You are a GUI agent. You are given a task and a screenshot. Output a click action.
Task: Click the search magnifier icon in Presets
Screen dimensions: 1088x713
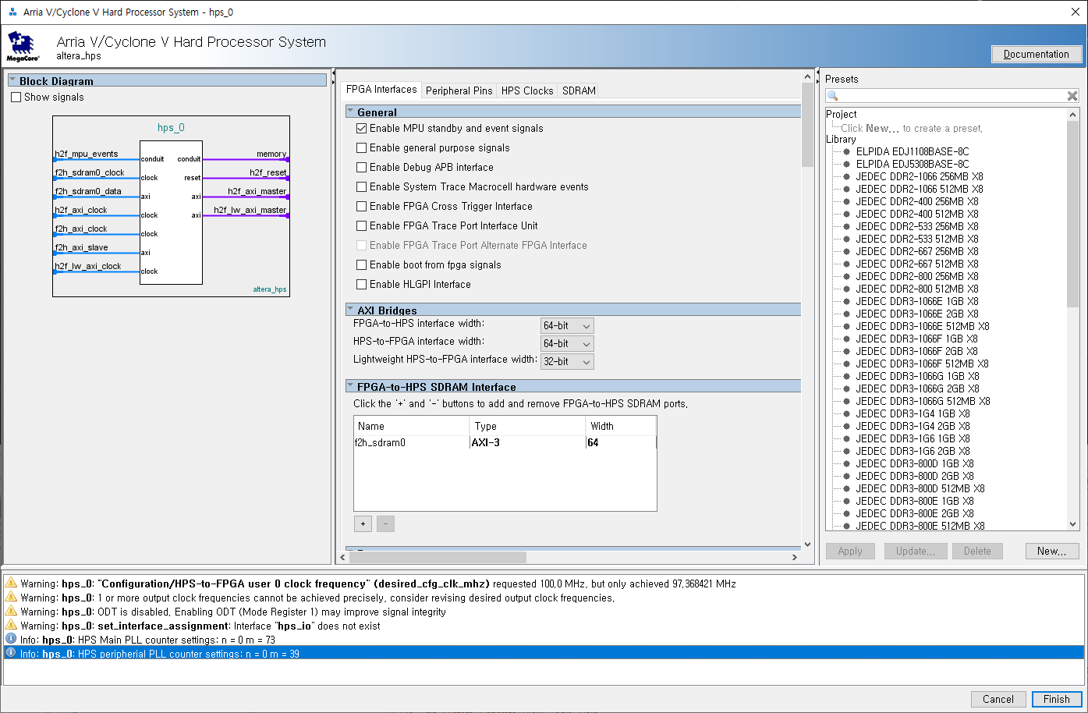coord(833,96)
